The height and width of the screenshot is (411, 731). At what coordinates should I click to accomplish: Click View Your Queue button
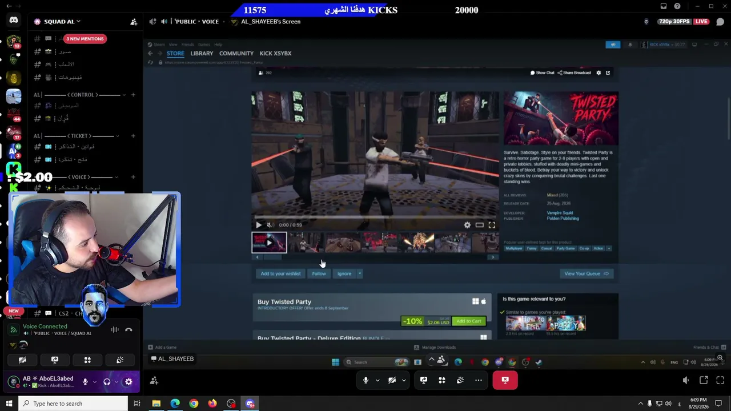pyautogui.click(x=587, y=273)
